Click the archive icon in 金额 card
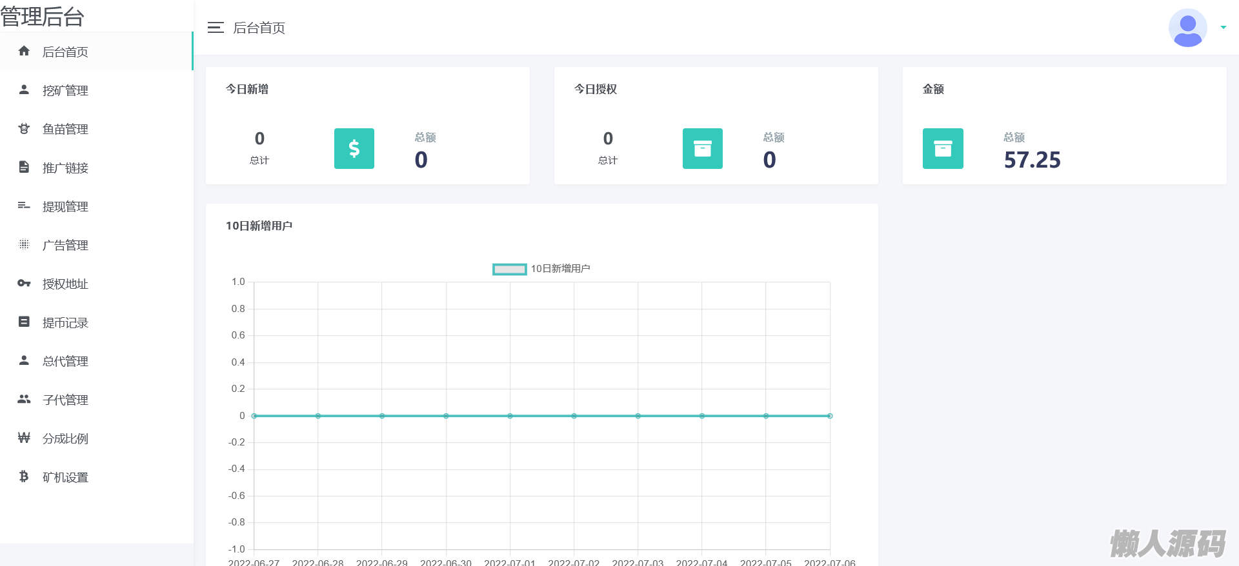1239x566 pixels. pyautogui.click(x=942, y=148)
